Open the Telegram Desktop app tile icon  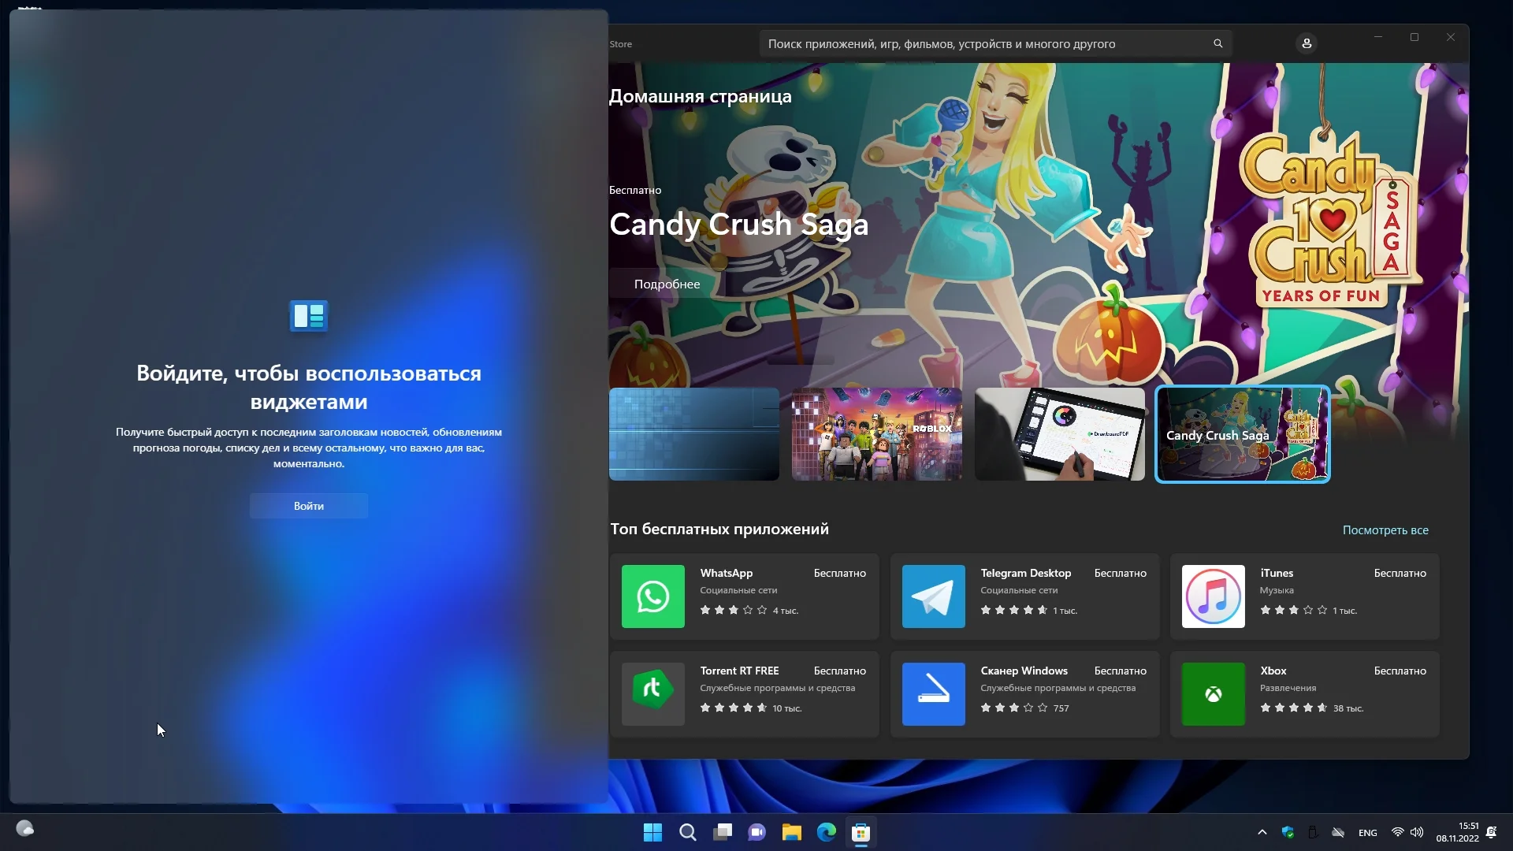(933, 596)
